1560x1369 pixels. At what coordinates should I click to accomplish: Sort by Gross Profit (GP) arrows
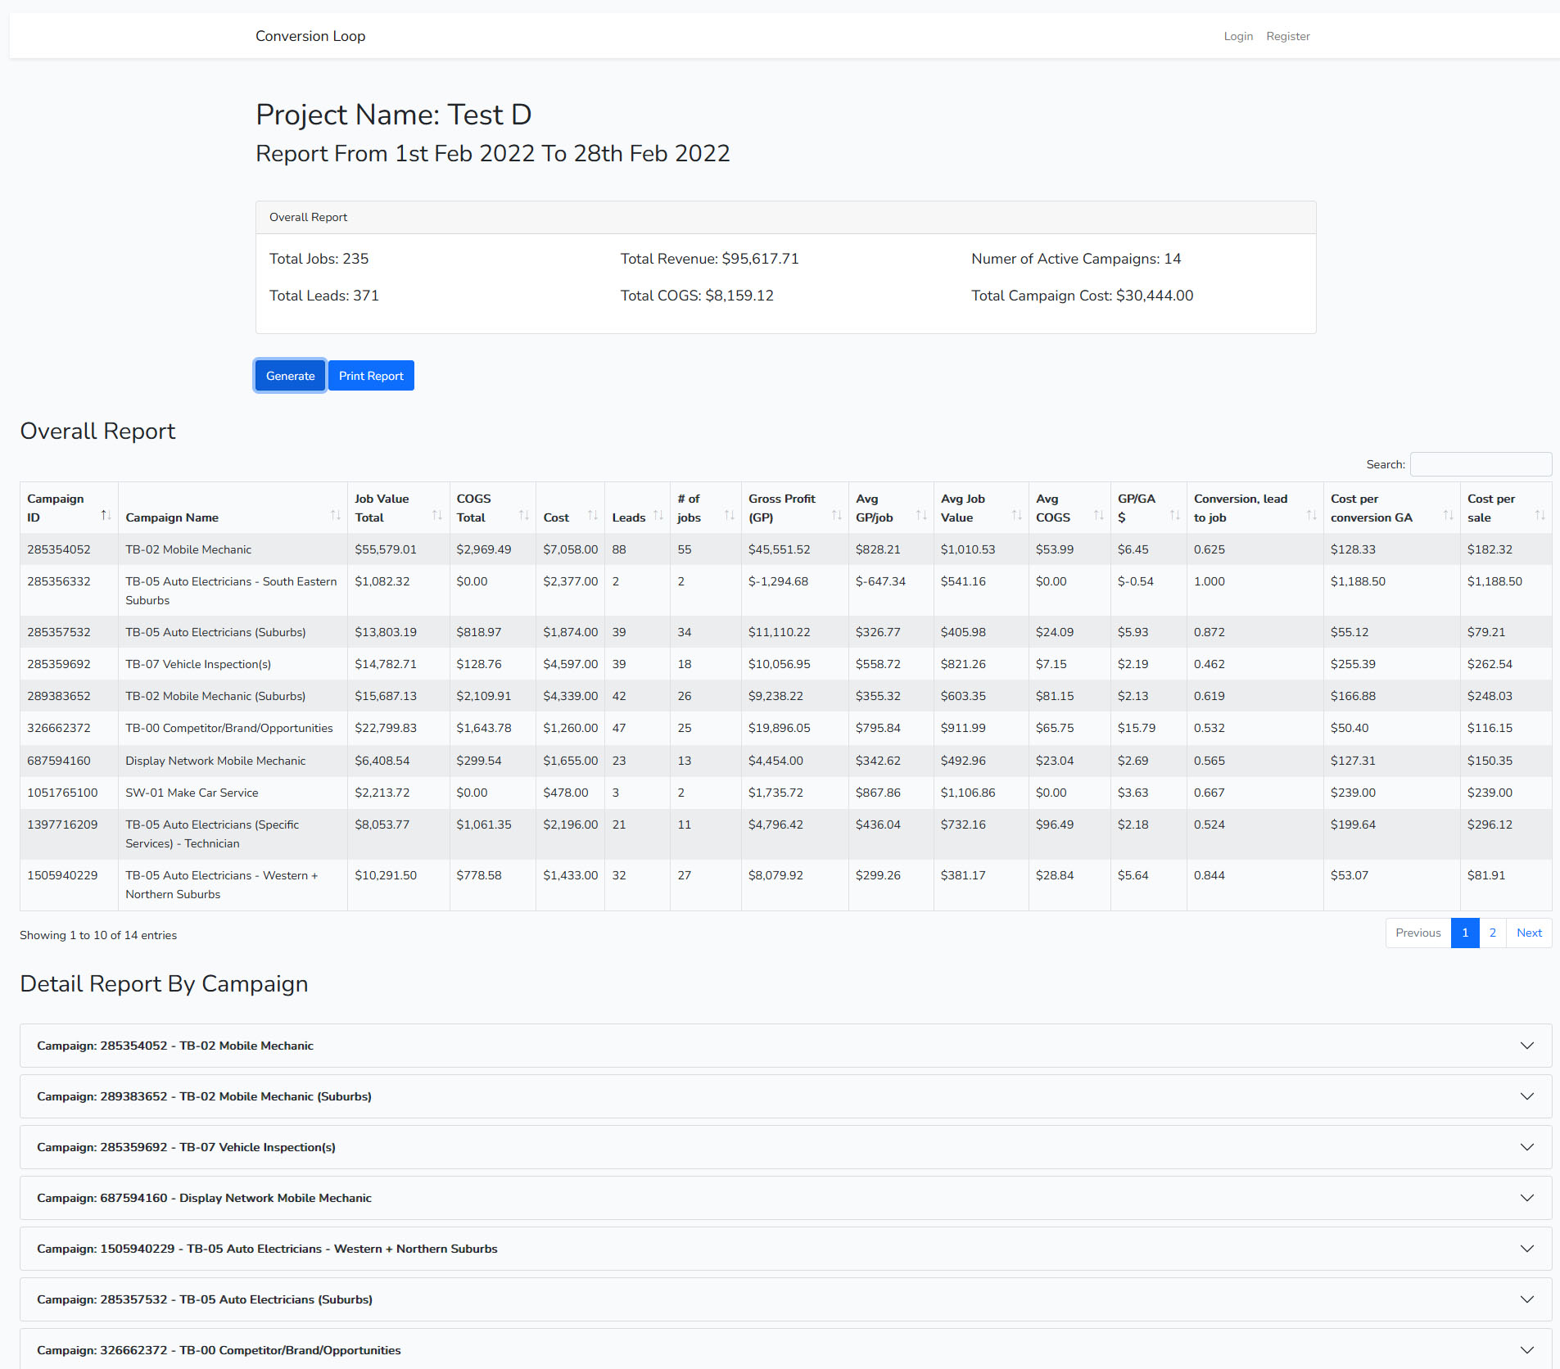pyautogui.click(x=836, y=515)
